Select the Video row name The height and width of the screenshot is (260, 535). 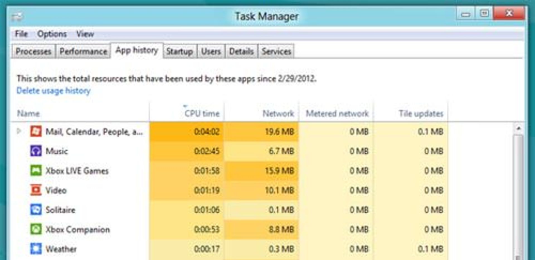(x=56, y=190)
